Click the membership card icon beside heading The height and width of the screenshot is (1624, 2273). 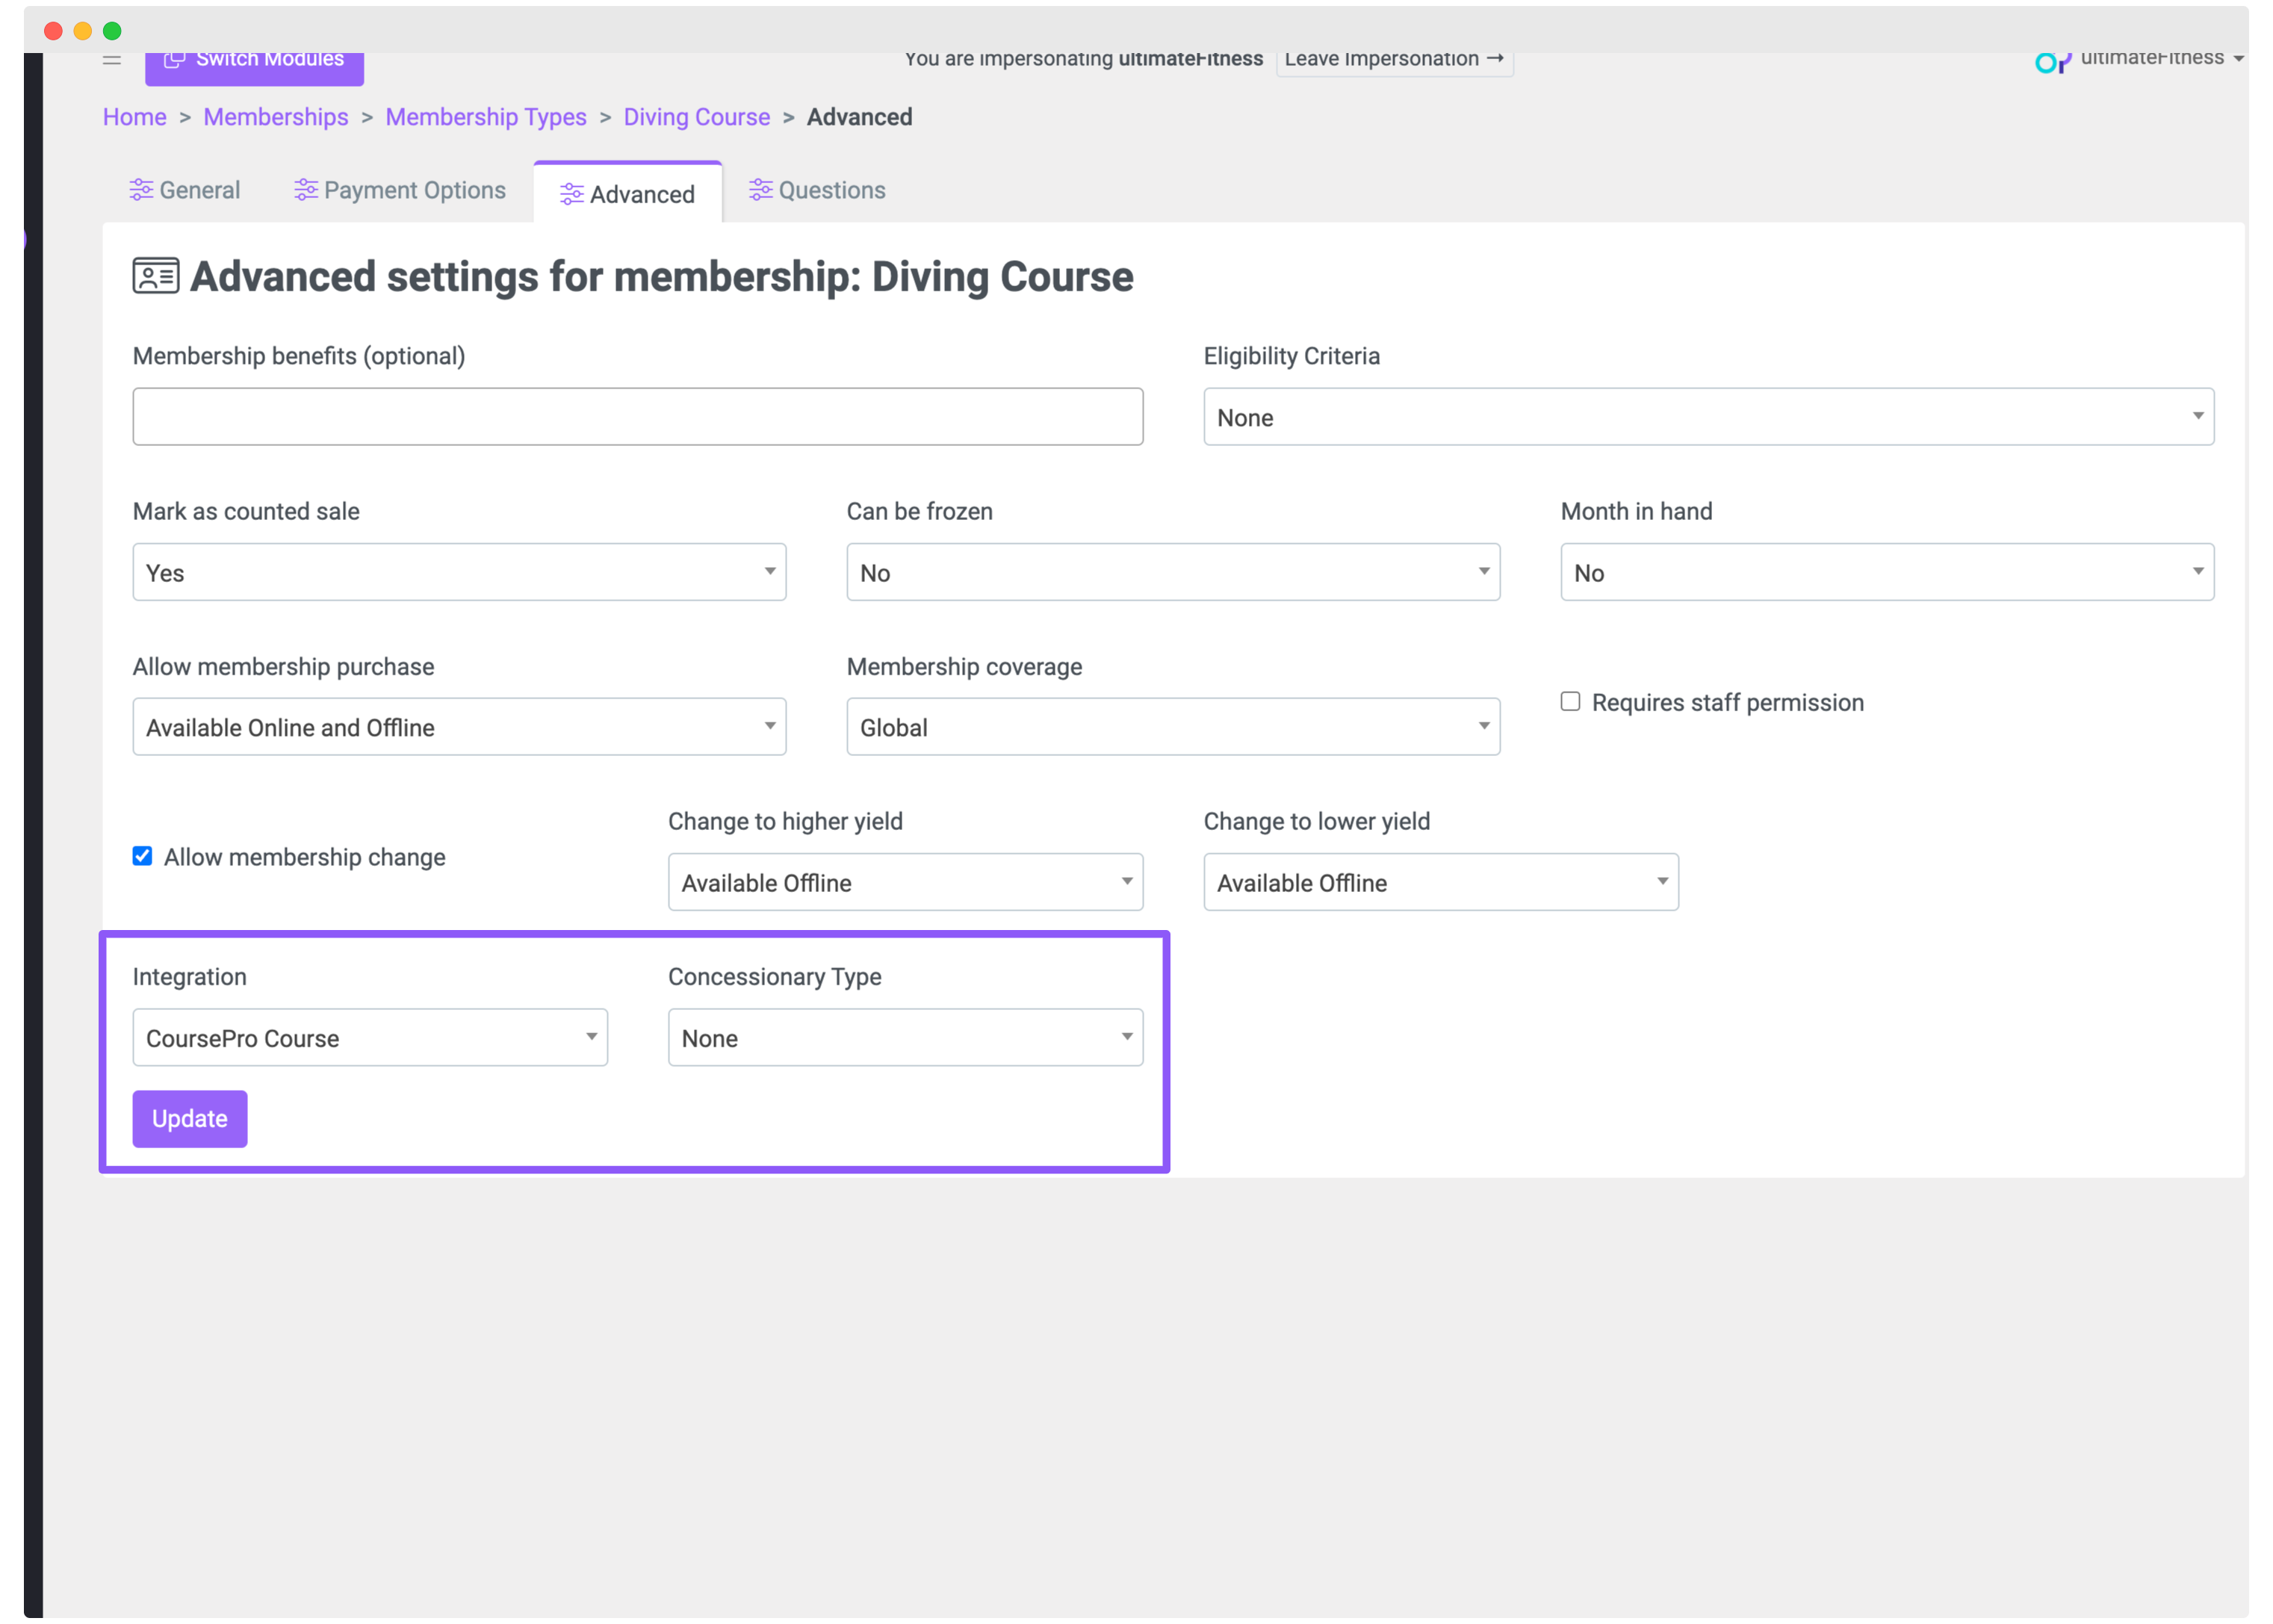tap(156, 276)
